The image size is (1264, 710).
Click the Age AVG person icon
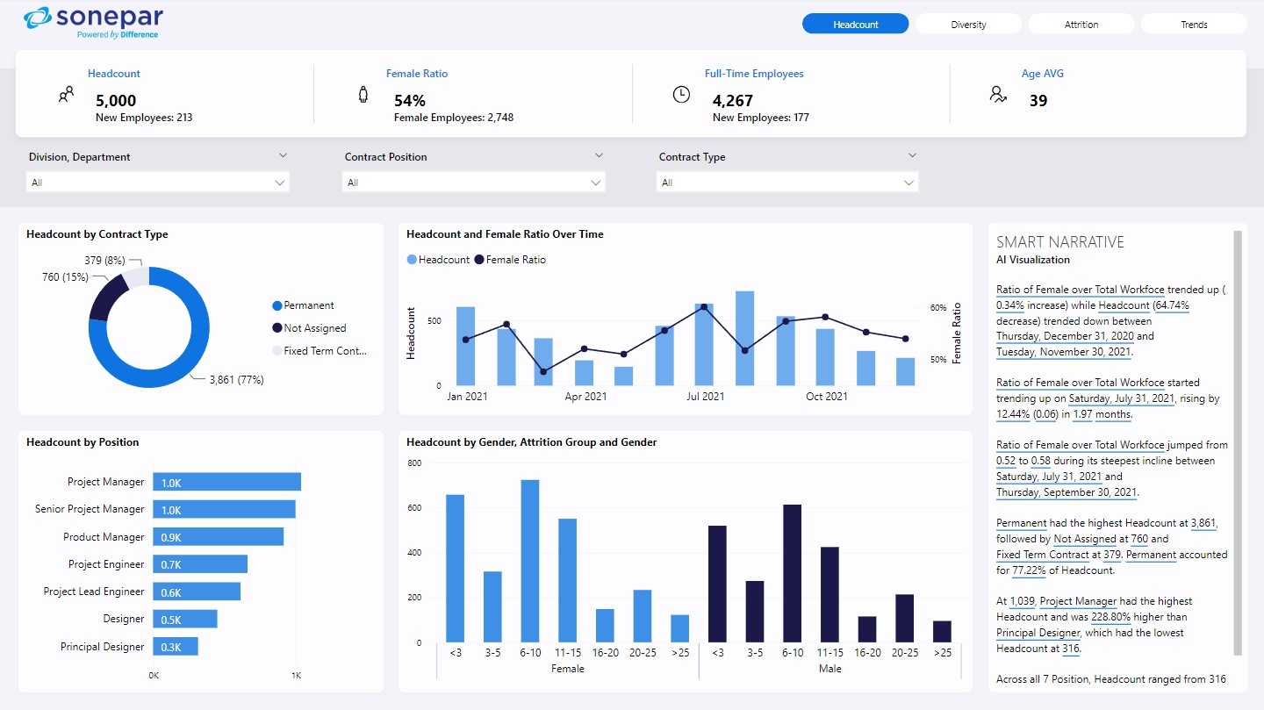[x=998, y=95]
